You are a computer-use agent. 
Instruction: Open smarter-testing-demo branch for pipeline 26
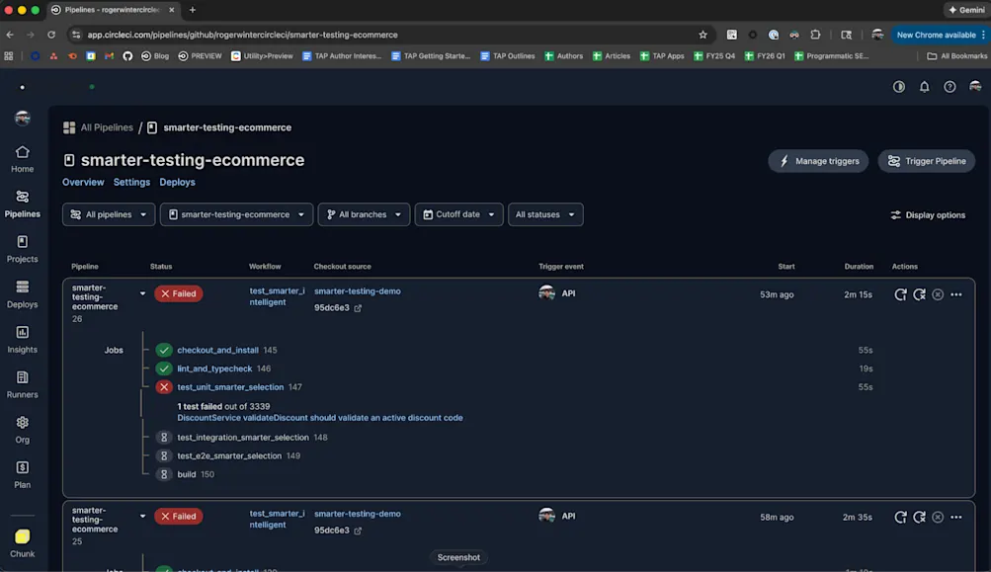[357, 291]
